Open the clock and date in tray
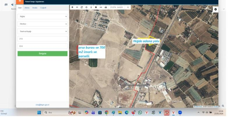This screenshot has width=233, height=131. coord(219,112)
